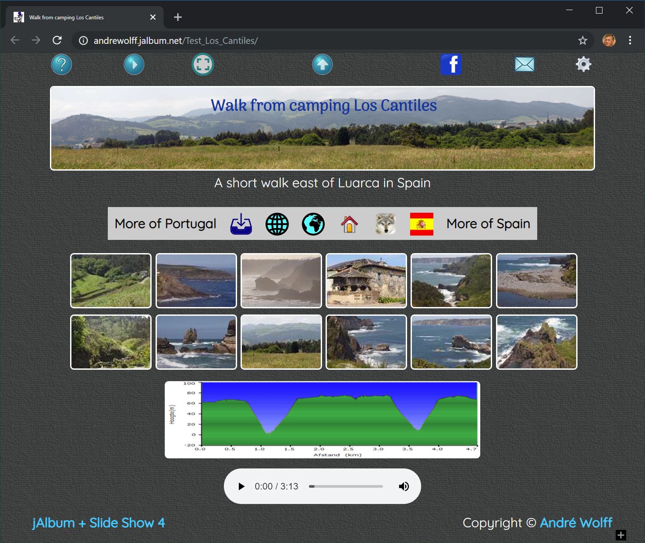Click the blue up arrow icon

point(322,64)
